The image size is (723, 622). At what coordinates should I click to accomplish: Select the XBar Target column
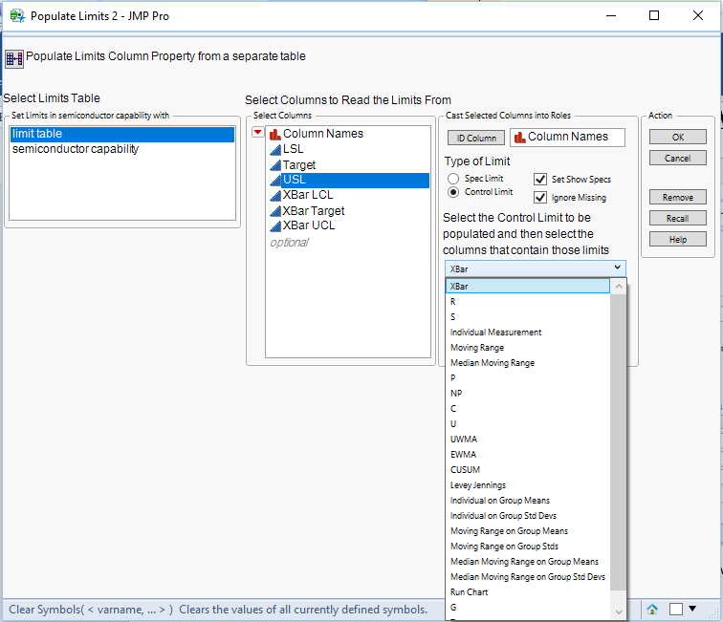point(313,210)
